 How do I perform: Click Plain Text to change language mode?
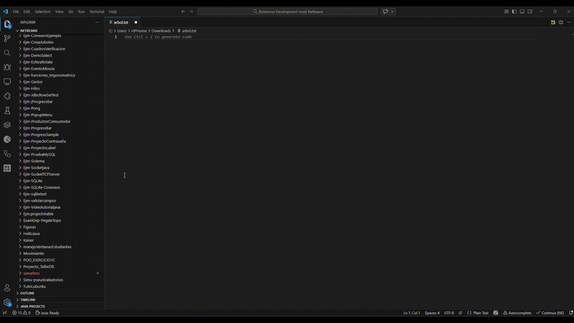pos(481,313)
